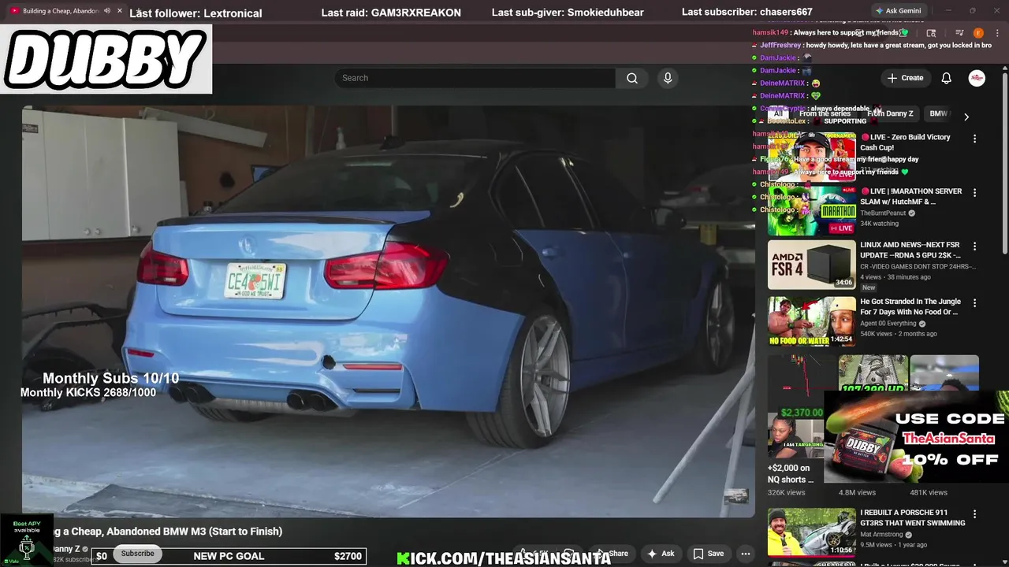Click TheBurntPeanut channel name
1009x567 pixels.
coord(884,213)
